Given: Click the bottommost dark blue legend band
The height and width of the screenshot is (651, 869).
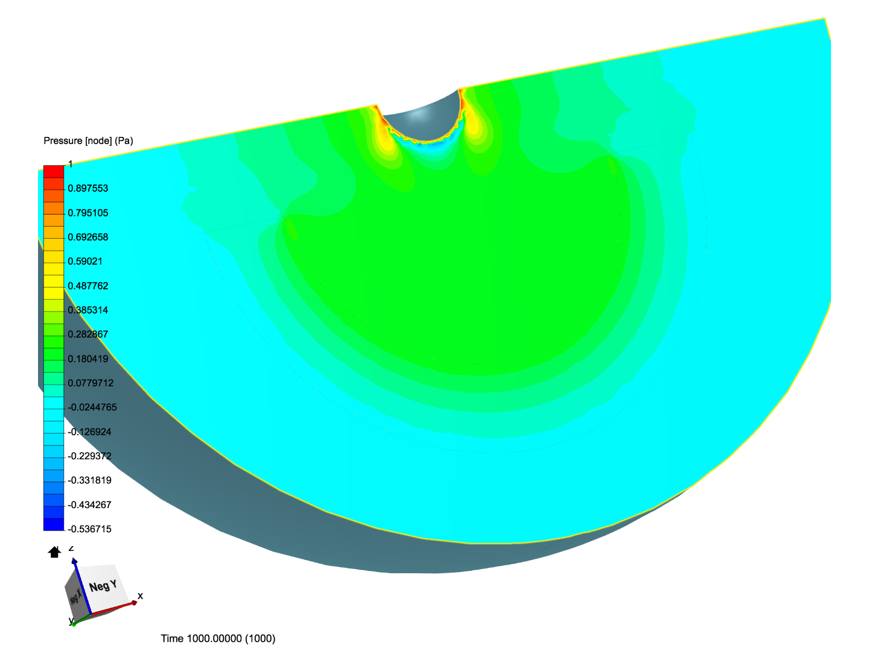Looking at the screenshot, I should (x=54, y=524).
